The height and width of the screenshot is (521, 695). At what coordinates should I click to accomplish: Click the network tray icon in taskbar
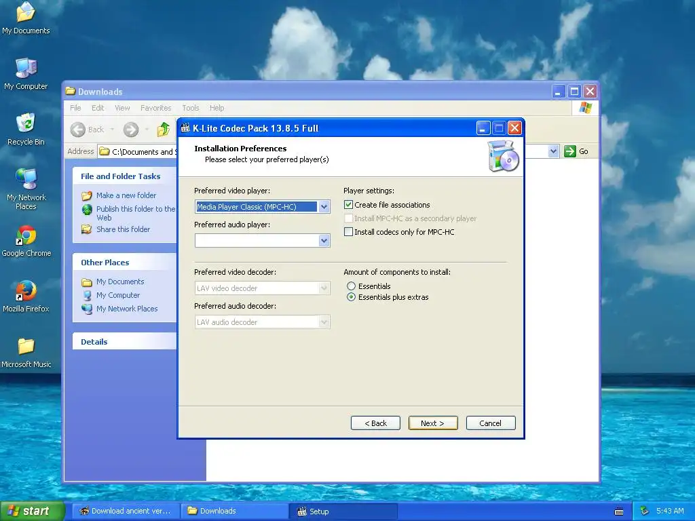click(x=645, y=511)
